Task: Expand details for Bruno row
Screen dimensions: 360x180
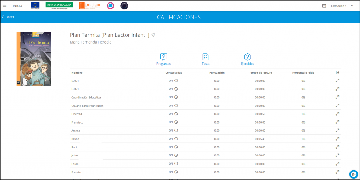Action: (x=337, y=139)
